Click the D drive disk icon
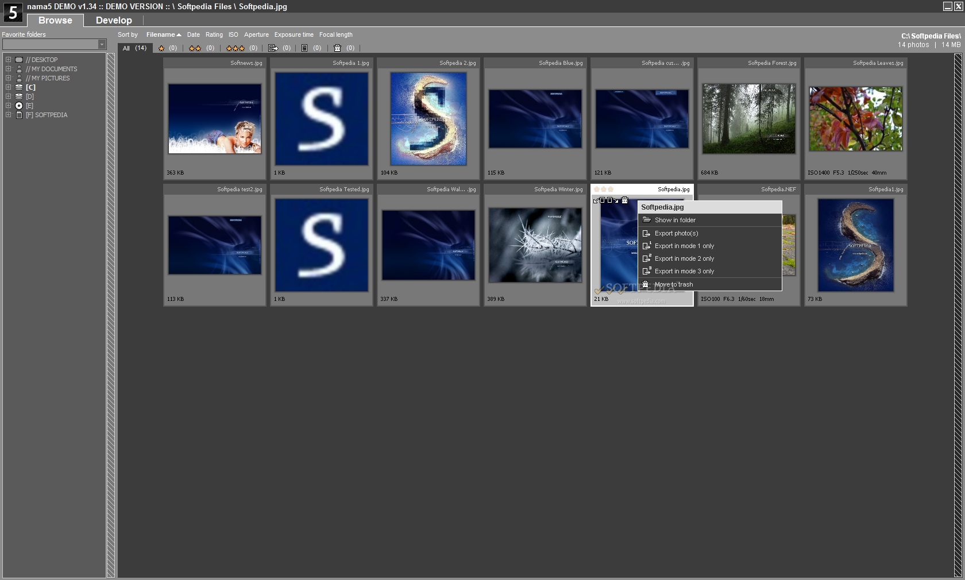965x580 pixels. coord(19,96)
